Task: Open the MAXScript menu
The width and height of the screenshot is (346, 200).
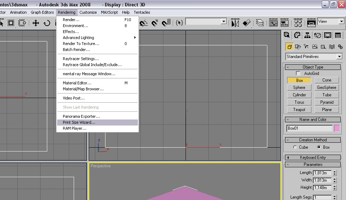Action: (109, 12)
